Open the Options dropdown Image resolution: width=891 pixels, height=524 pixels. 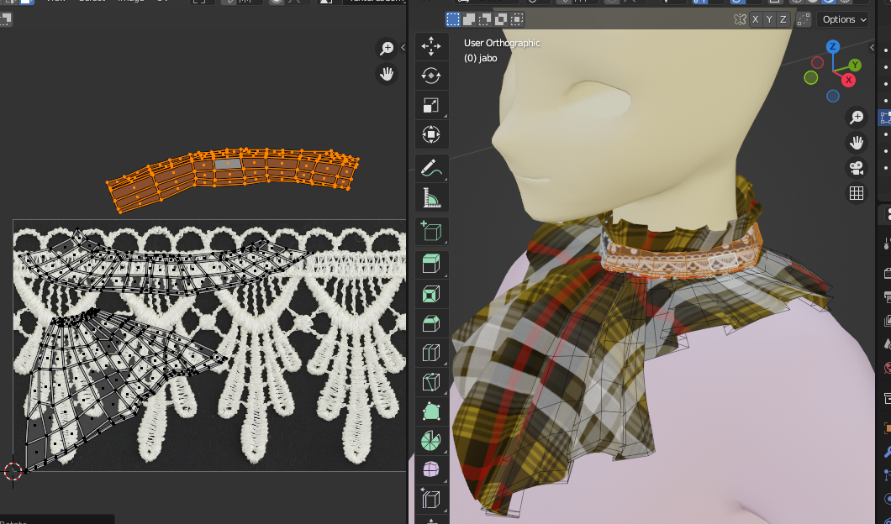843,19
